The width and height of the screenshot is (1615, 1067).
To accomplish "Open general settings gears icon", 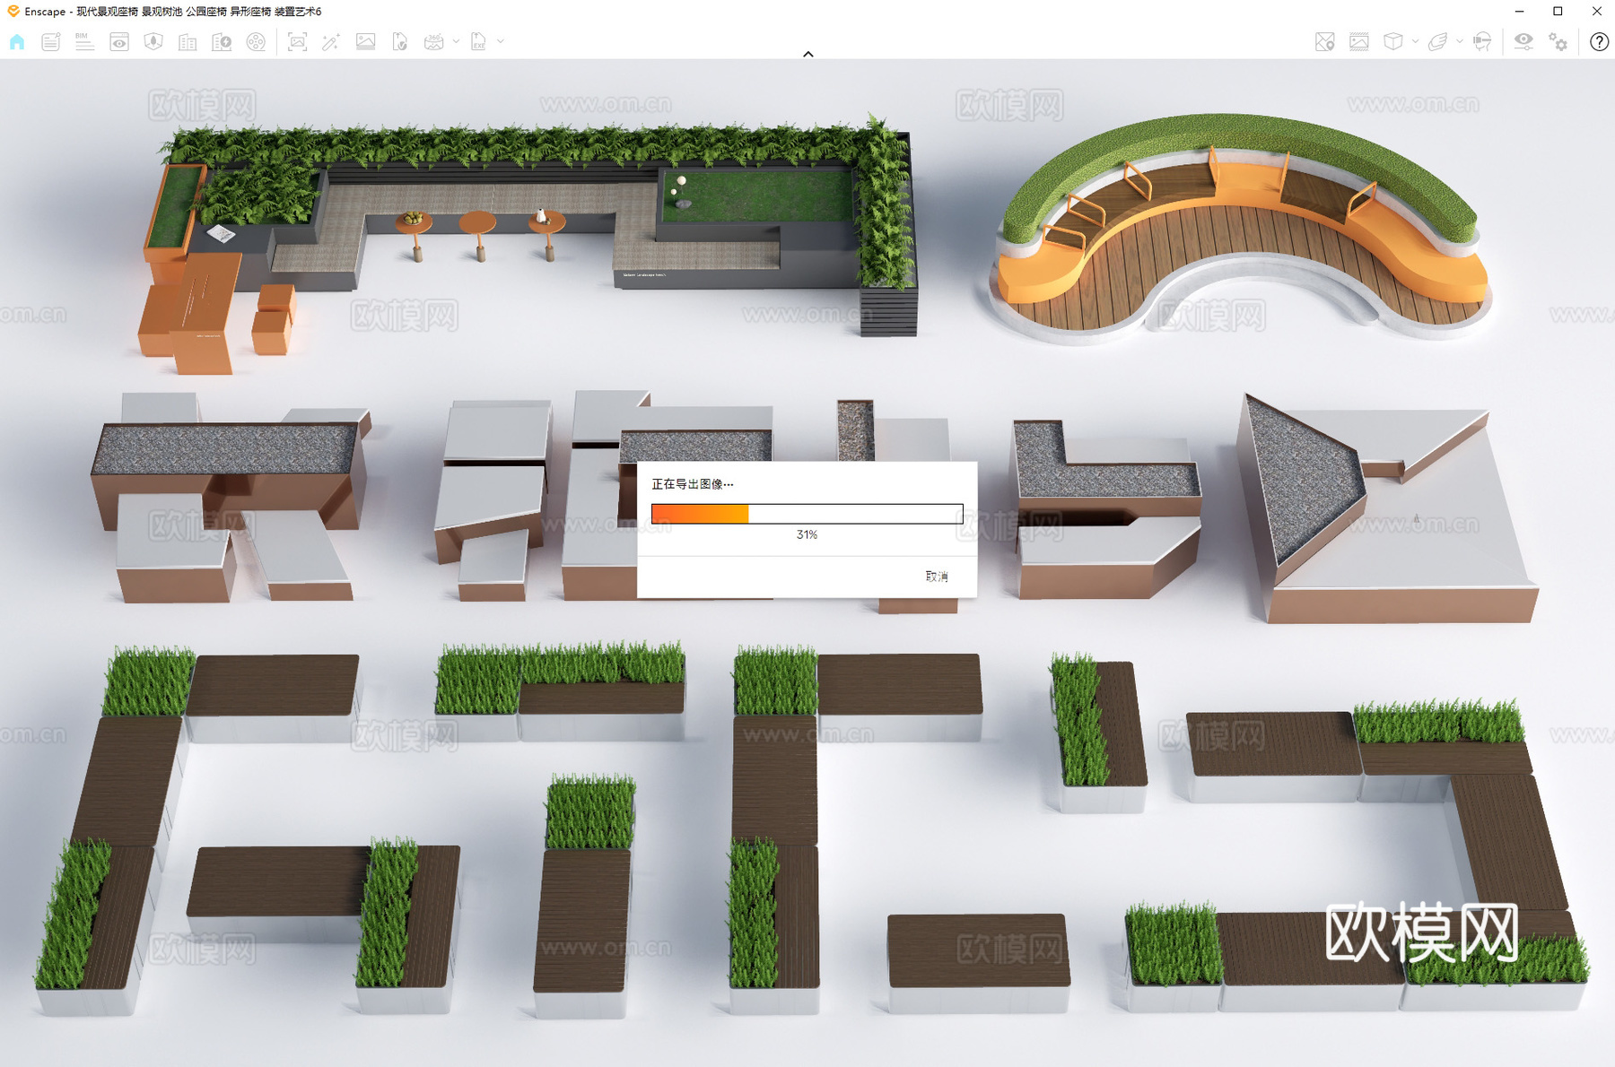I will pos(1558,42).
